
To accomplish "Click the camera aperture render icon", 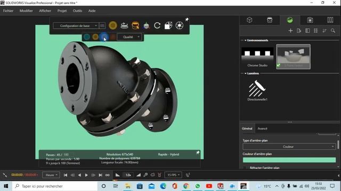I will [180, 25].
